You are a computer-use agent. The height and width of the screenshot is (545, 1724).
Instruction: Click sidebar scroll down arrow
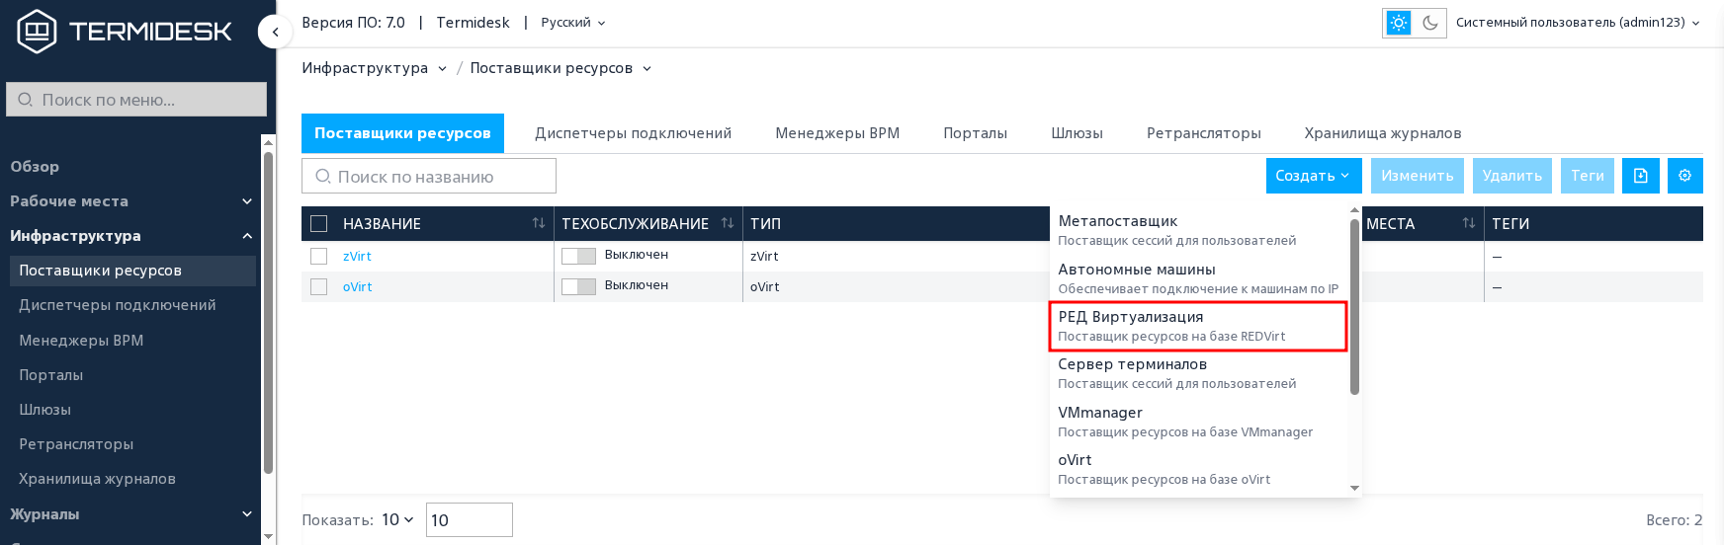pos(268,536)
